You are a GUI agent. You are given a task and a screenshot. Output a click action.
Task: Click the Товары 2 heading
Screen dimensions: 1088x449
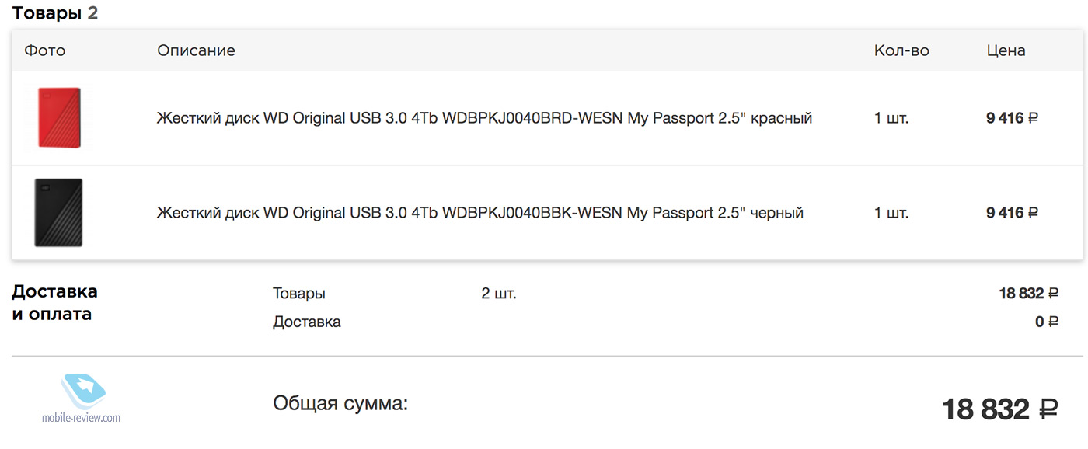[55, 13]
